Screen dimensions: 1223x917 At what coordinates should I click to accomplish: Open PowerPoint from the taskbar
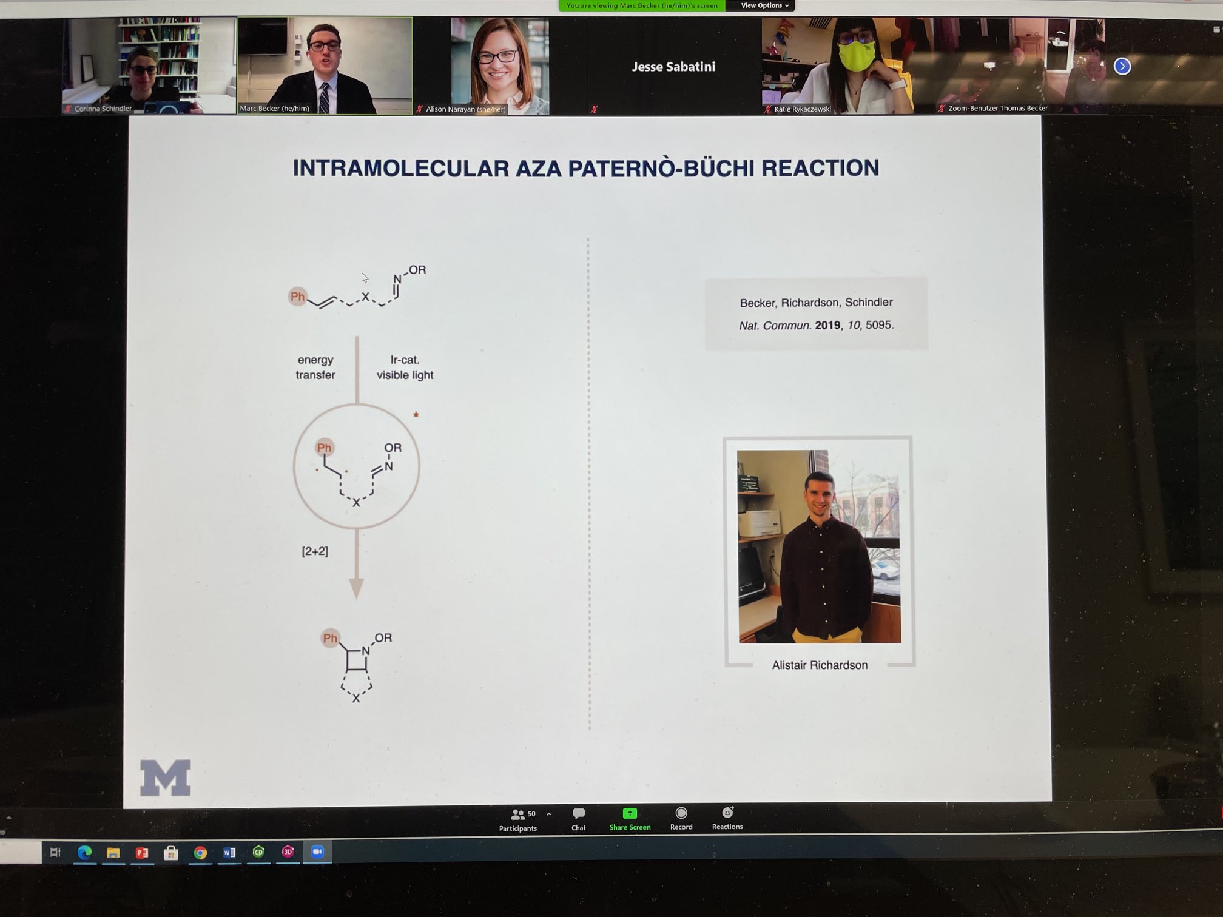click(142, 853)
